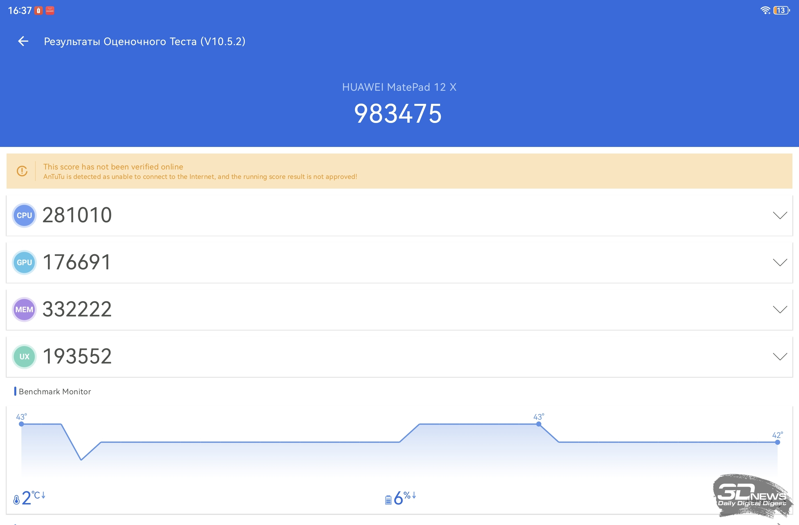
Task: Click the GPU score badge icon
Action: (x=24, y=262)
